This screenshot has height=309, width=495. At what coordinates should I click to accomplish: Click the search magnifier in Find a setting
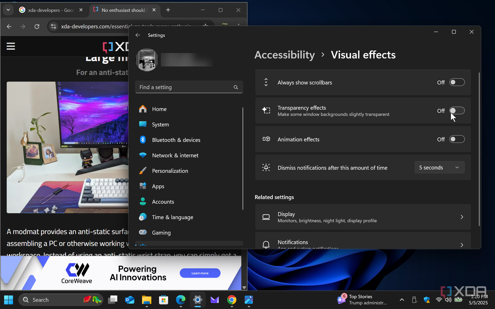pos(236,87)
